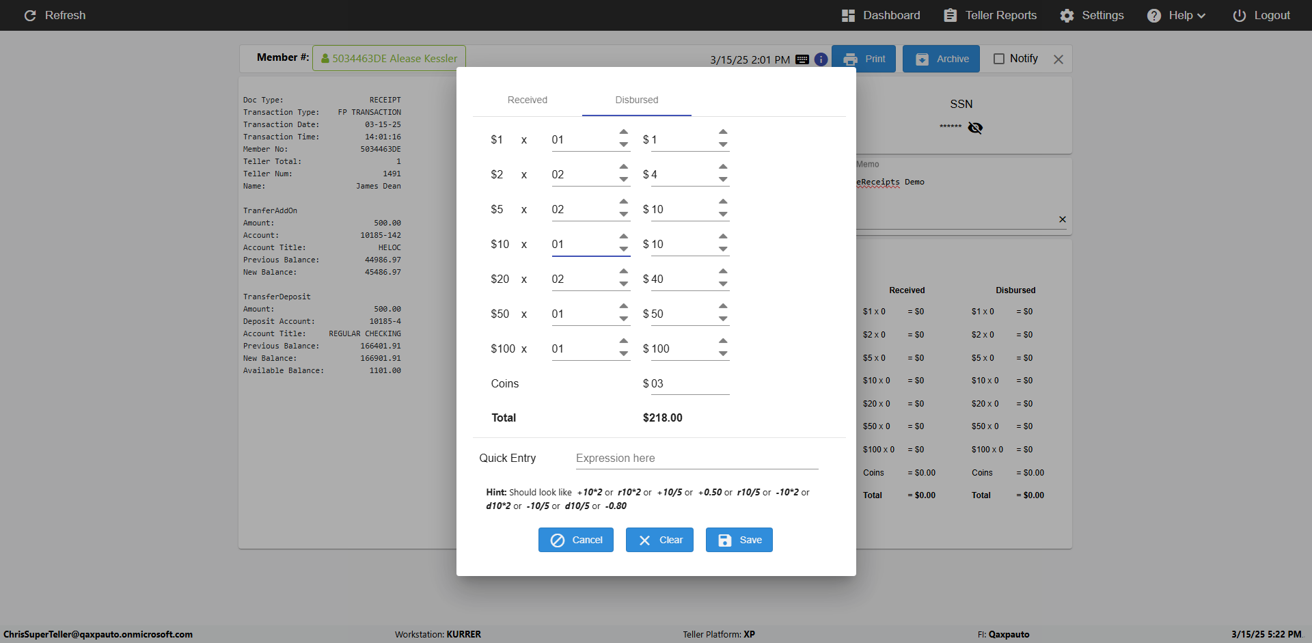1312x643 pixels.
Task: Clear the memo field with X icon
Action: 1063,219
